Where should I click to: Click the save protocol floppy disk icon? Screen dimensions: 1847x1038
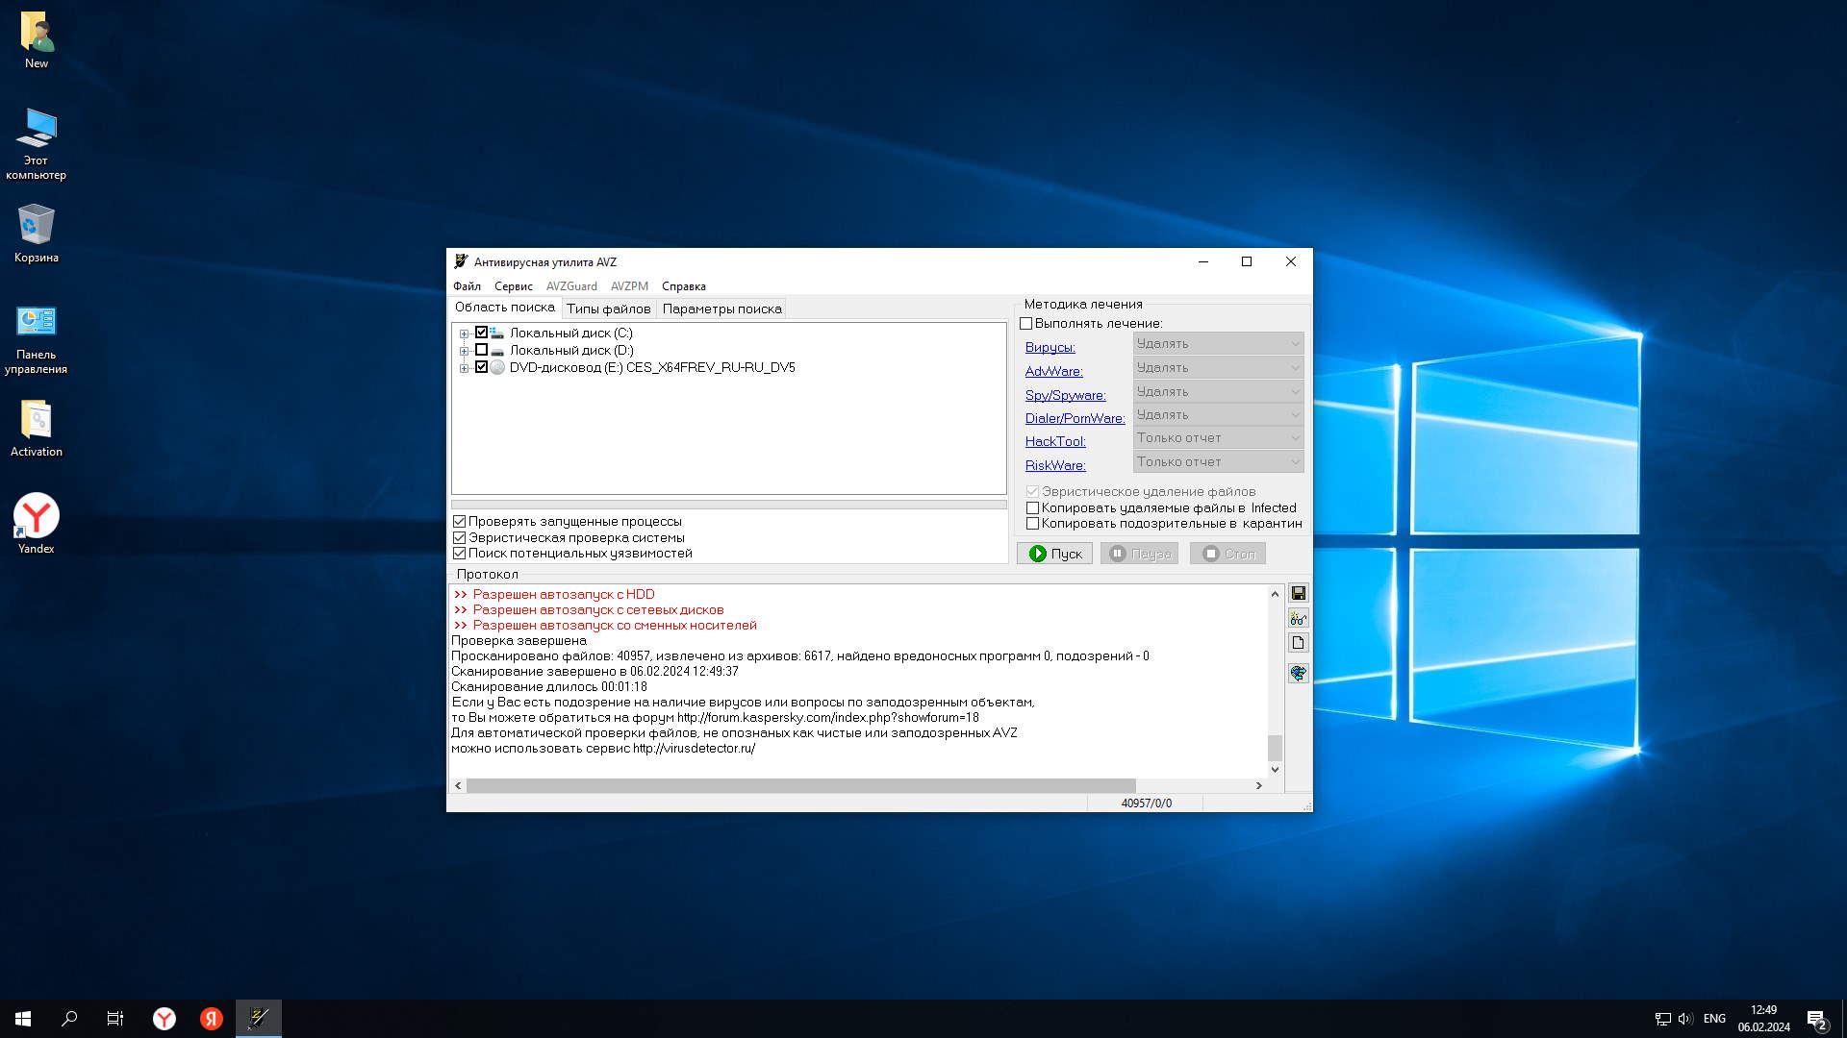1298,593
